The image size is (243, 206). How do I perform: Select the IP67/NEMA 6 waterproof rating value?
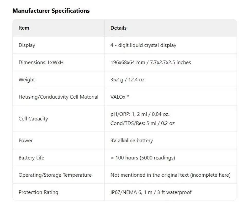click(x=151, y=192)
